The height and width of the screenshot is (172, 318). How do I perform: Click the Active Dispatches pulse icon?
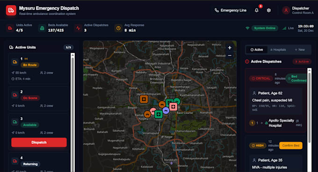pyautogui.click(x=78, y=28)
